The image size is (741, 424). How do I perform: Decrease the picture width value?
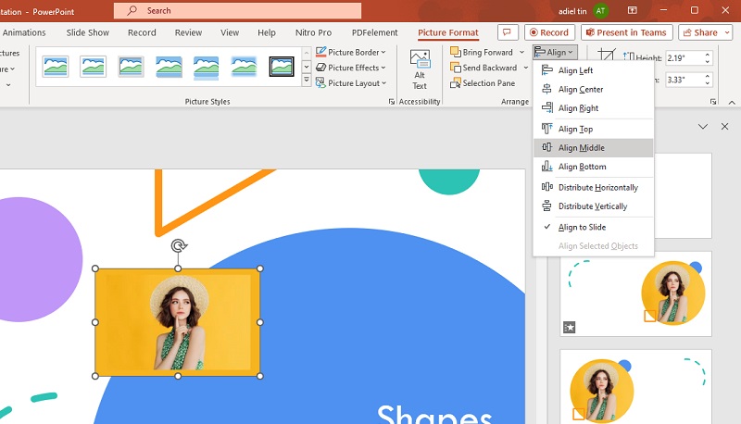708,83
